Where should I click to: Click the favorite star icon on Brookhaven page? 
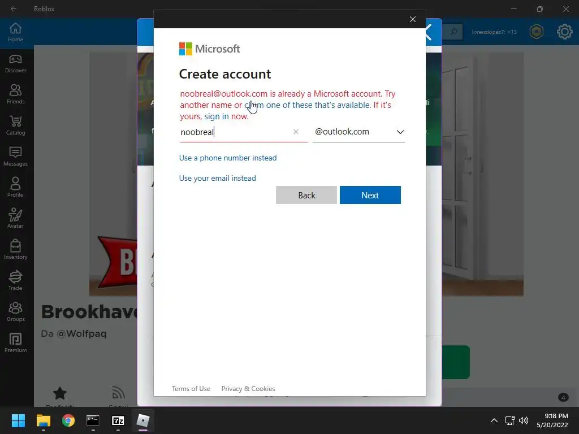[x=60, y=393]
